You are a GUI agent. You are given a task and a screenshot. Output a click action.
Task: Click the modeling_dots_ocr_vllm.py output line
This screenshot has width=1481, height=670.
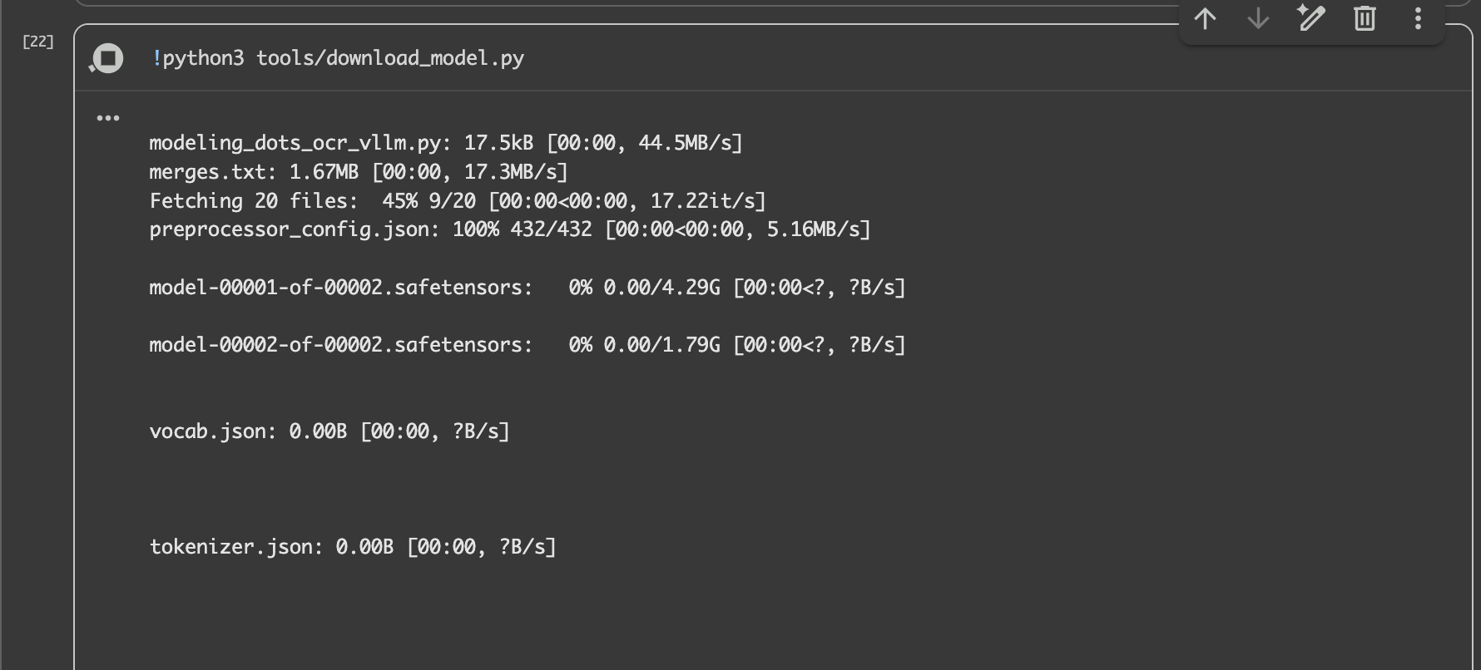445,143
